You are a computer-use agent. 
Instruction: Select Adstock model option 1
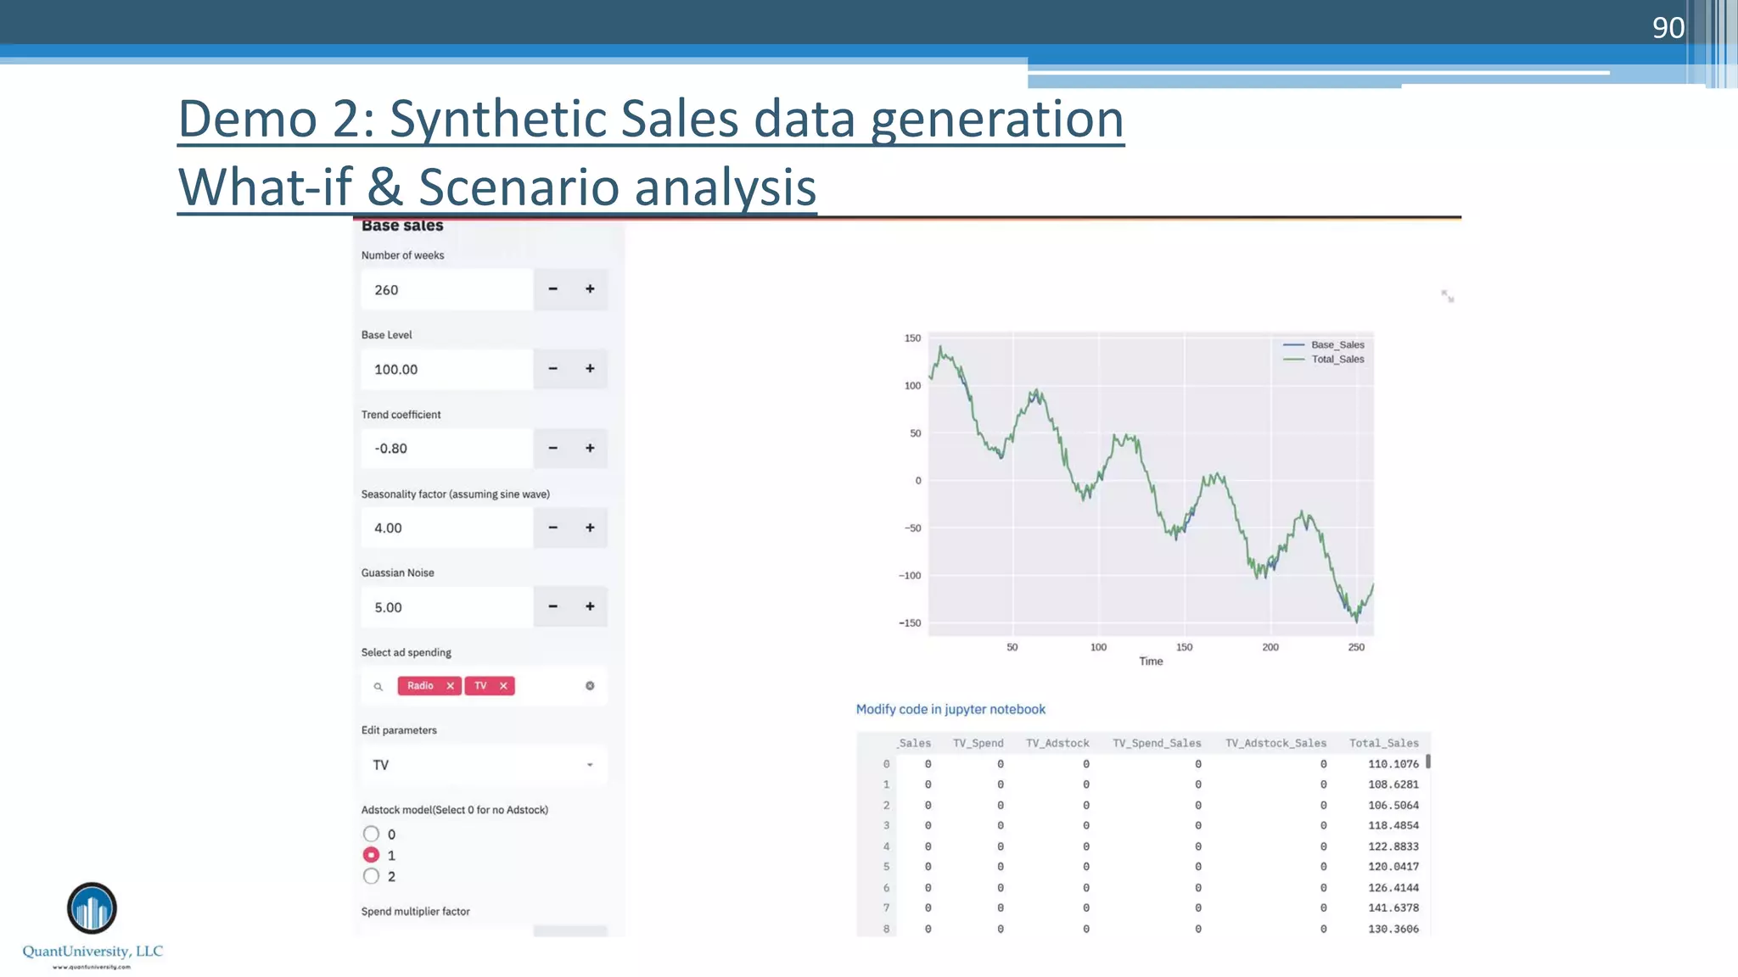click(x=371, y=855)
